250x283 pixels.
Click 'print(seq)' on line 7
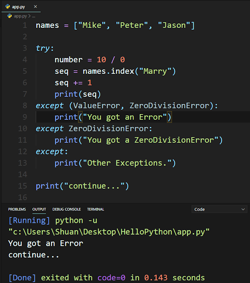(x=78, y=94)
